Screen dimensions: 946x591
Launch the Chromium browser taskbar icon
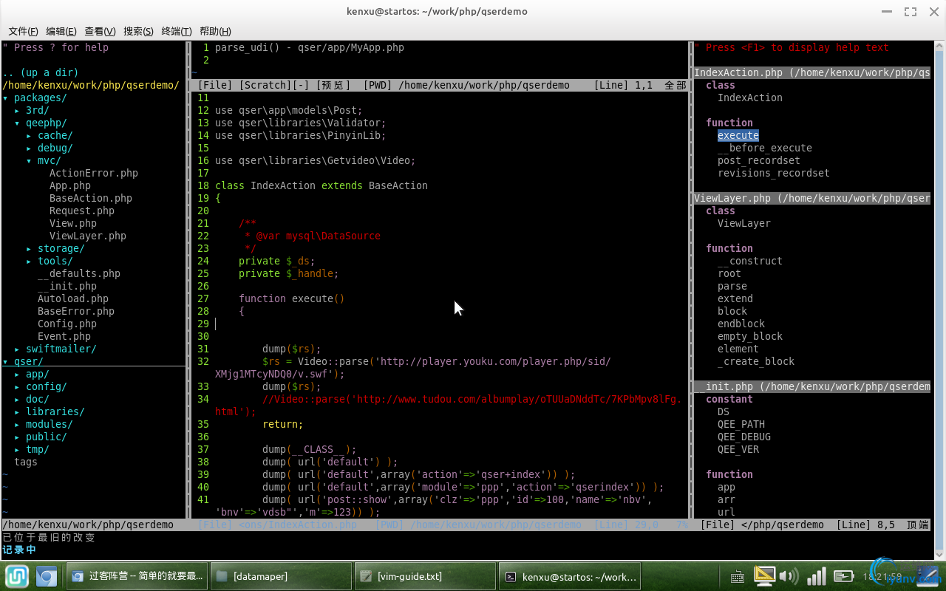[47, 576]
